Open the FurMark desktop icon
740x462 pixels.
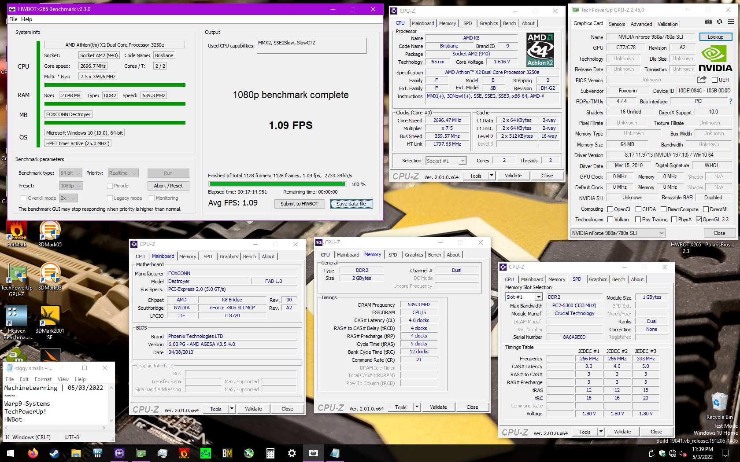(17, 234)
